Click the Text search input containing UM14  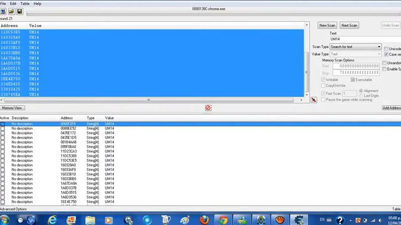pos(365,39)
